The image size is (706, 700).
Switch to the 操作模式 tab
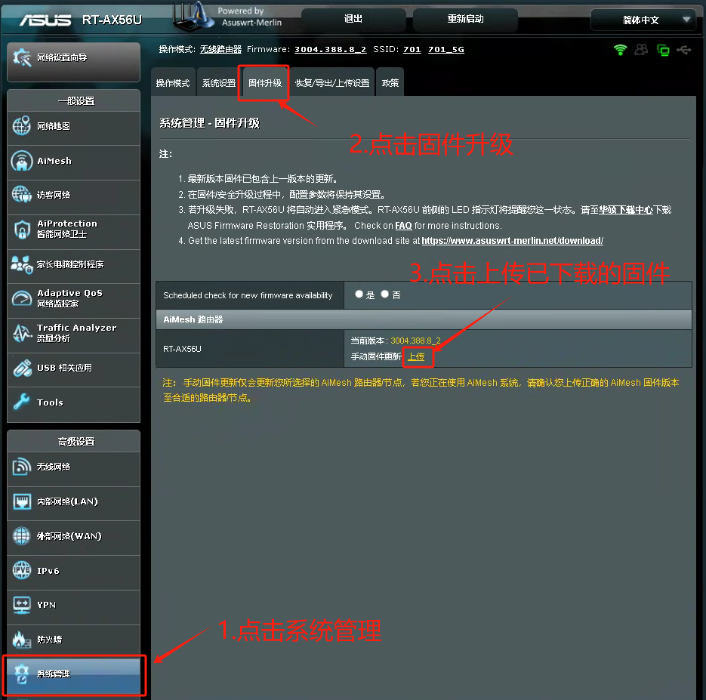click(x=173, y=83)
